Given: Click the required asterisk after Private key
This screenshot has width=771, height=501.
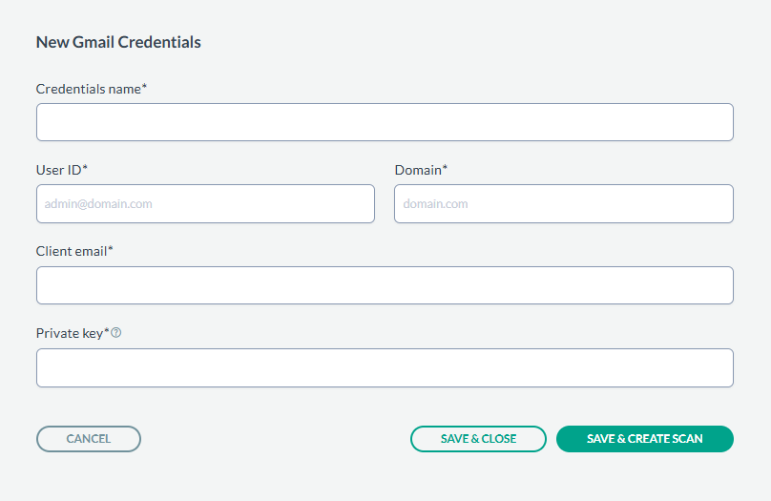Looking at the screenshot, I should tap(107, 332).
